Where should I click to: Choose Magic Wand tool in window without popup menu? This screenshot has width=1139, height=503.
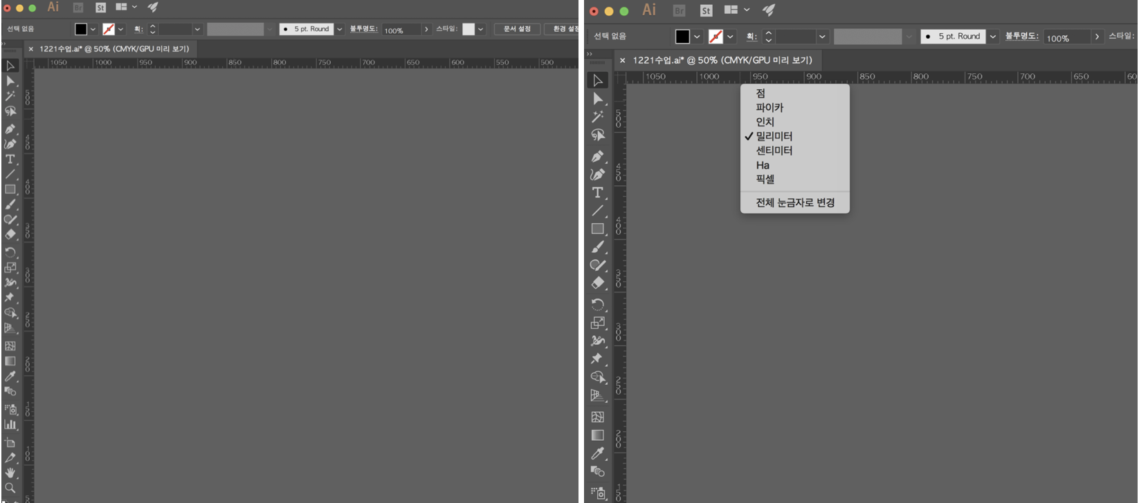point(10,96)
